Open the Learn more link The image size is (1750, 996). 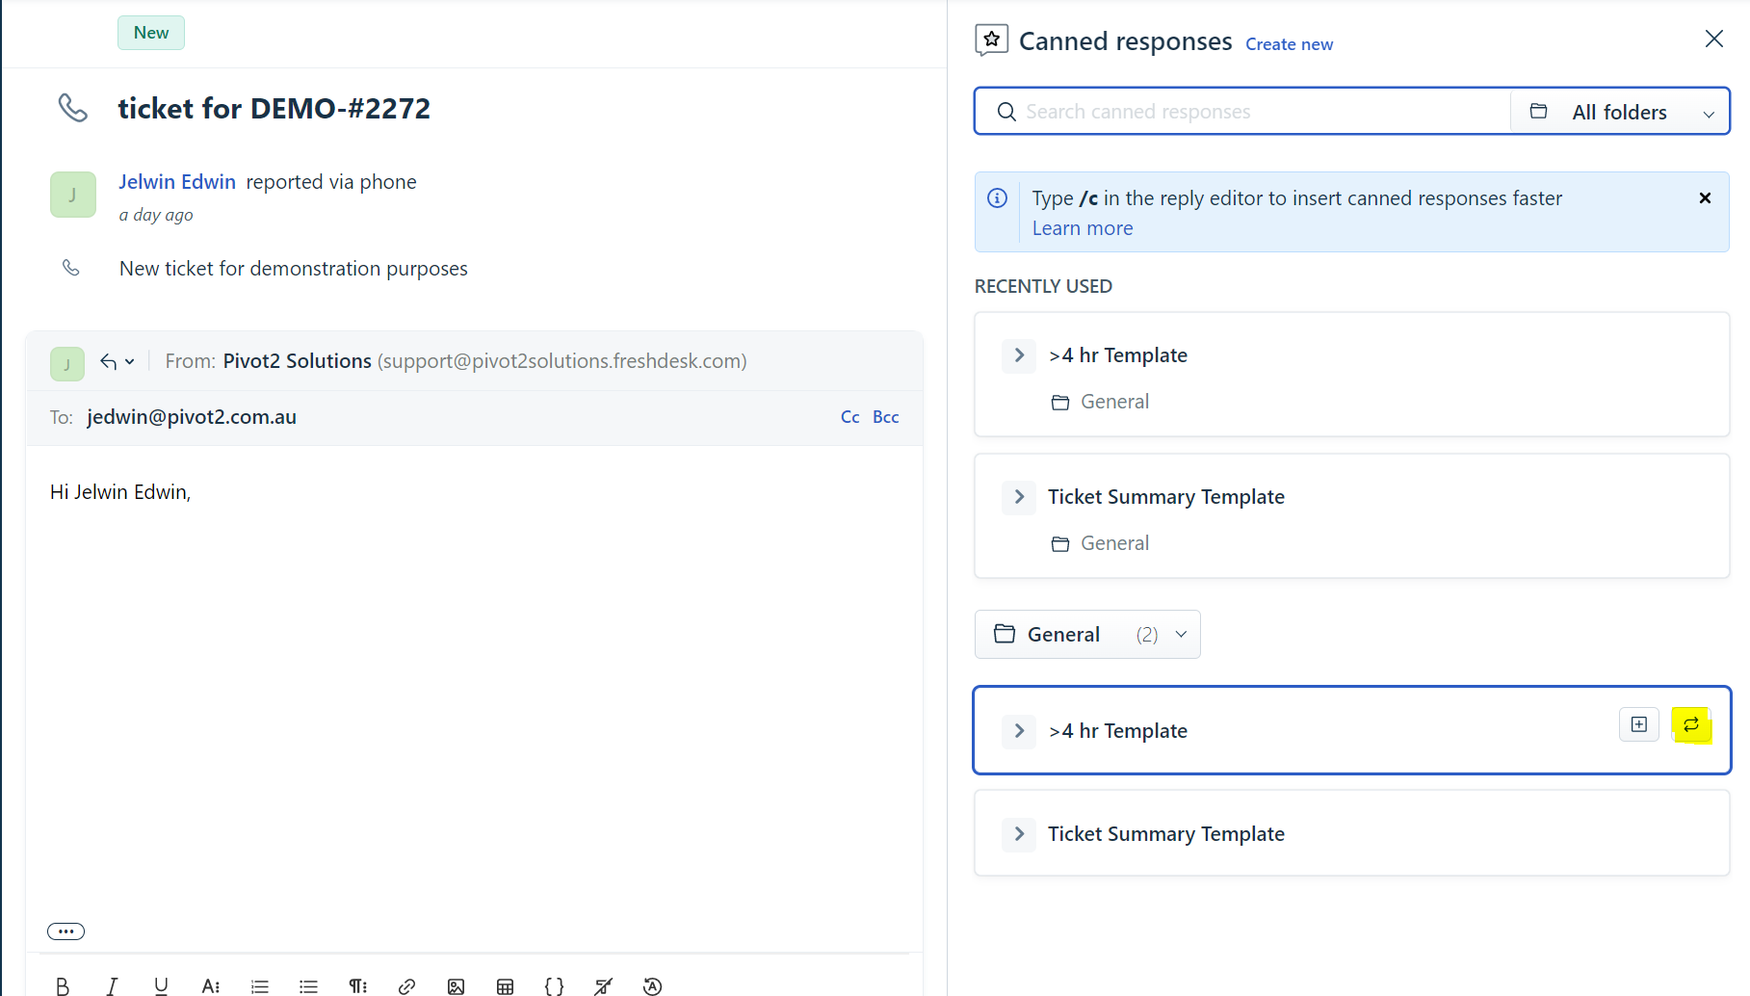(x=1082, y=228)
